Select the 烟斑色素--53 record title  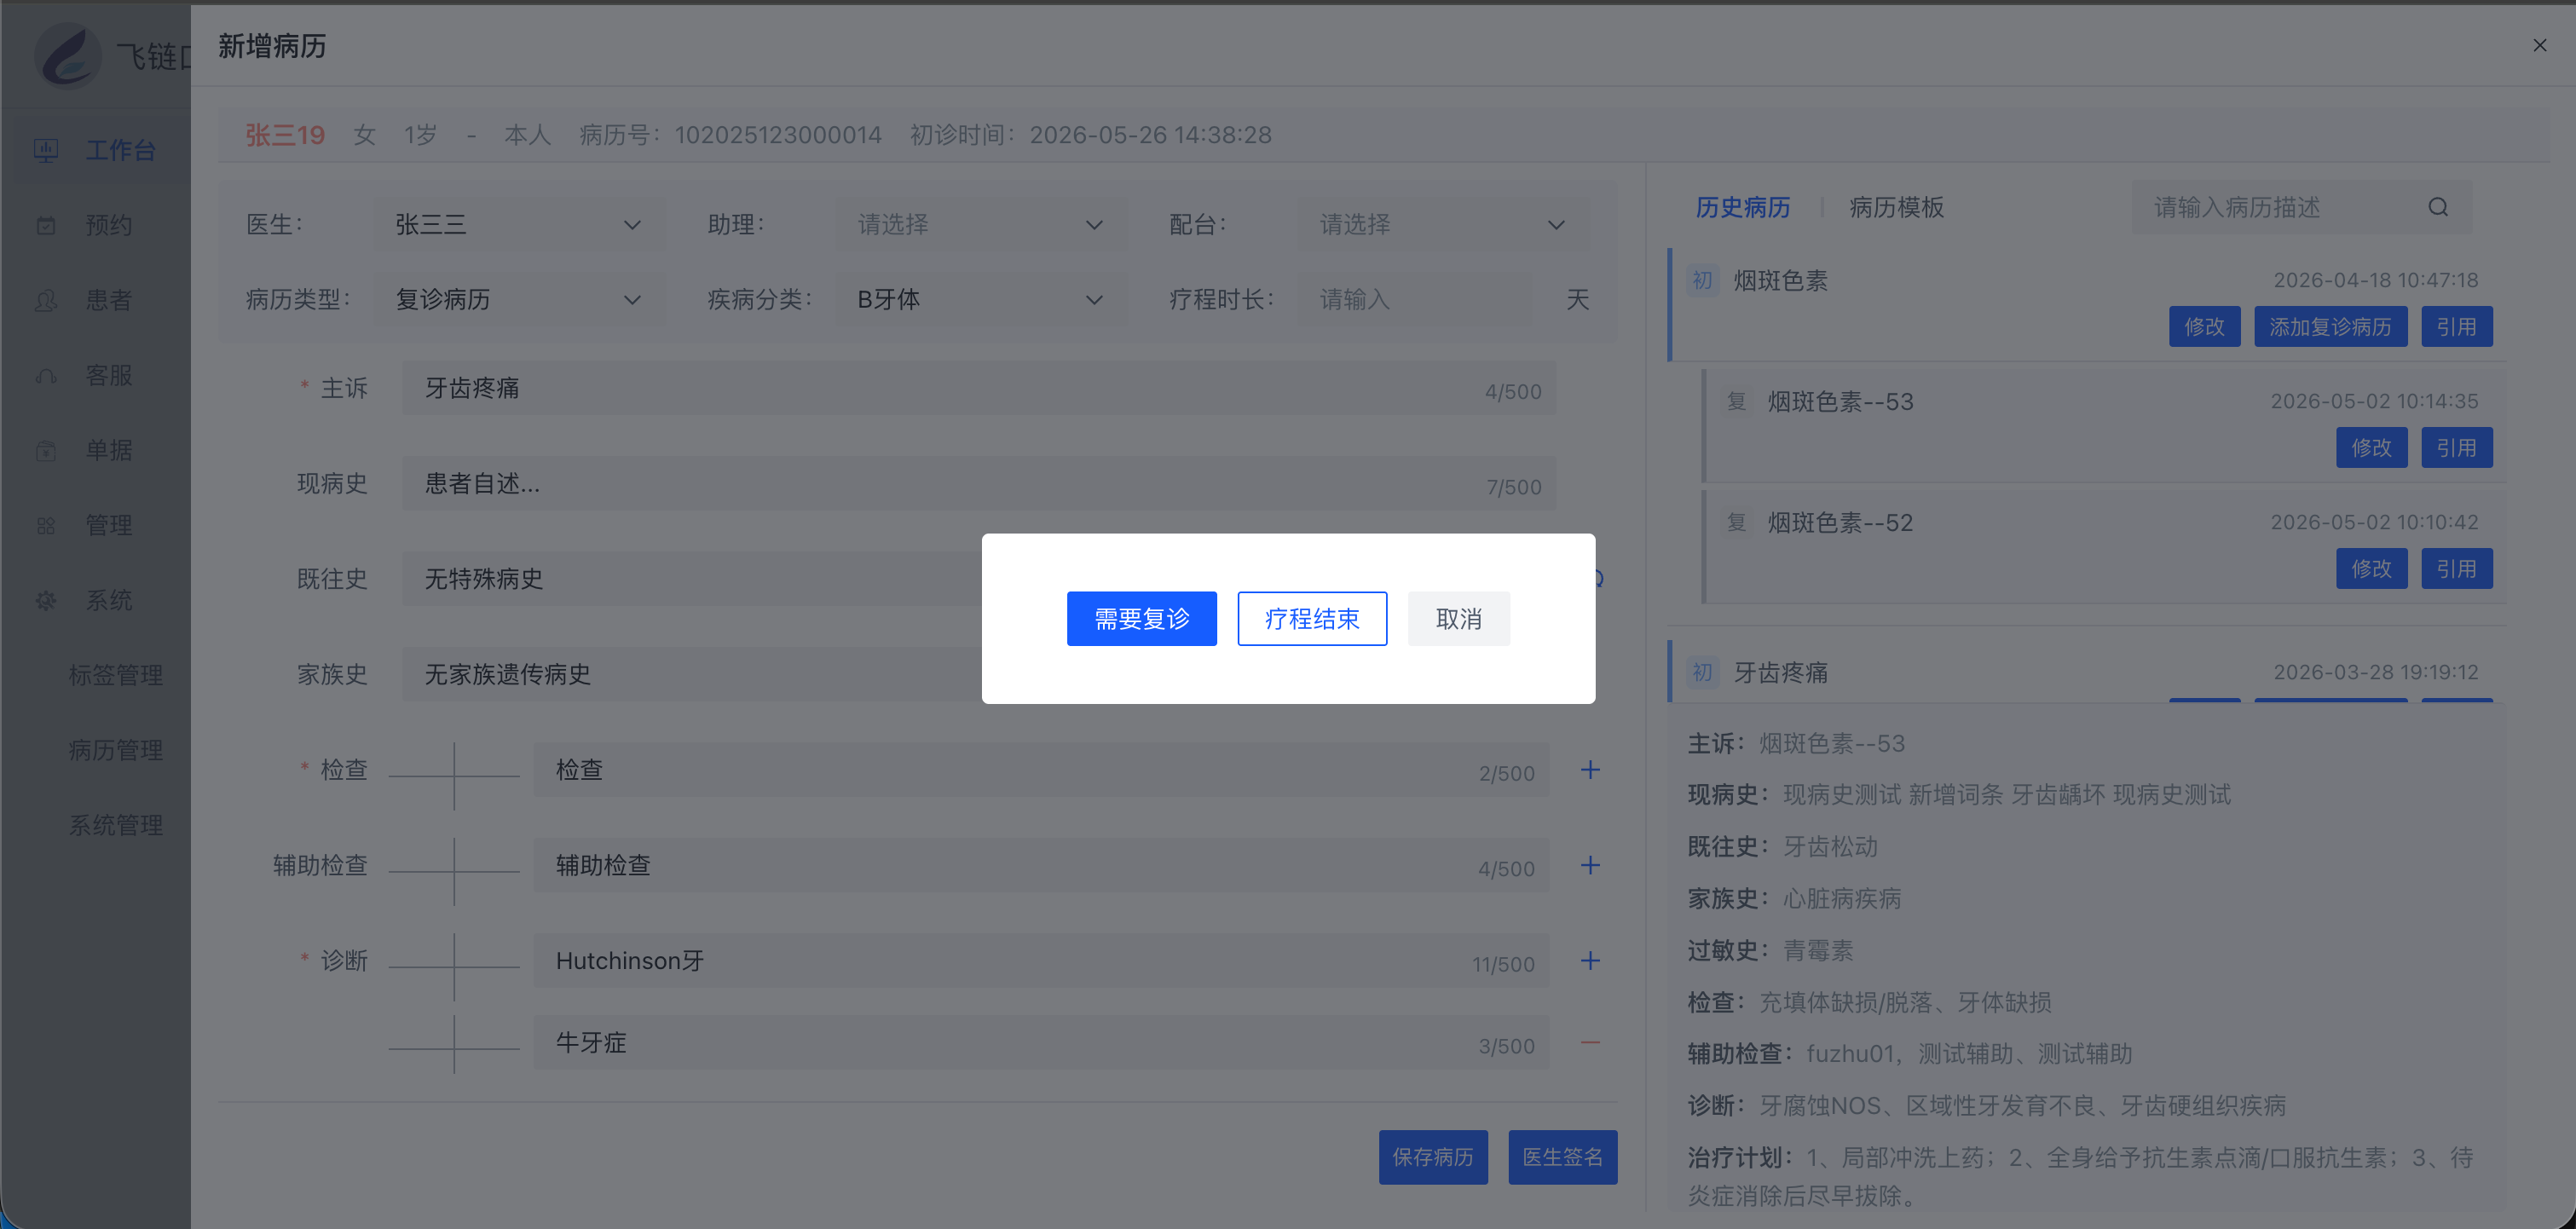coord(1840,402)
